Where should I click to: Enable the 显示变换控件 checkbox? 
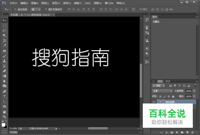46,9
